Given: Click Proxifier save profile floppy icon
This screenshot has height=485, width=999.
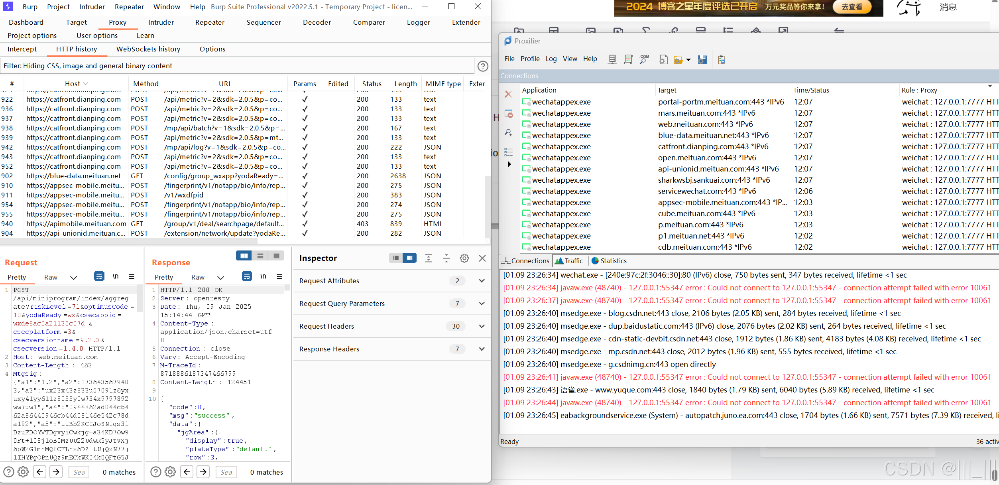Looking at the screenshot, I should [702, 59].
